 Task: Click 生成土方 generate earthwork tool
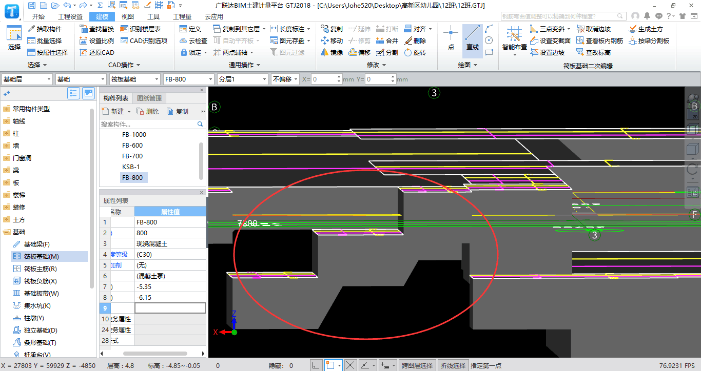(646, 29)
